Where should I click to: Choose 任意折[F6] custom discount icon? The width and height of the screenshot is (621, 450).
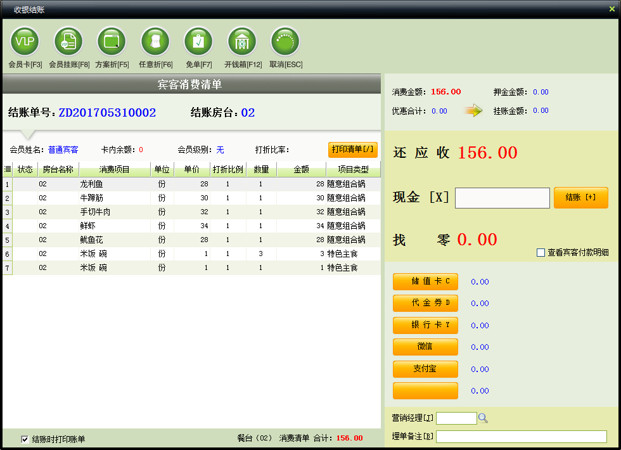(x=155, y=42)
